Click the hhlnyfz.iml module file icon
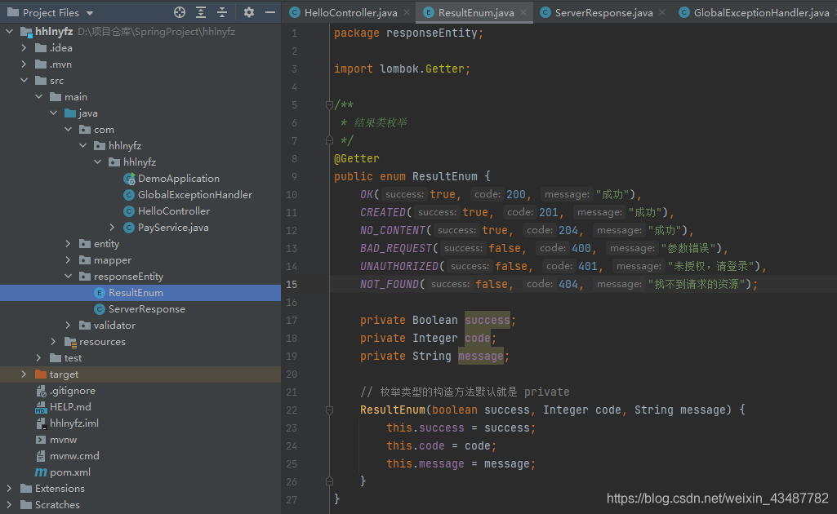 click(x=41, y=423)
